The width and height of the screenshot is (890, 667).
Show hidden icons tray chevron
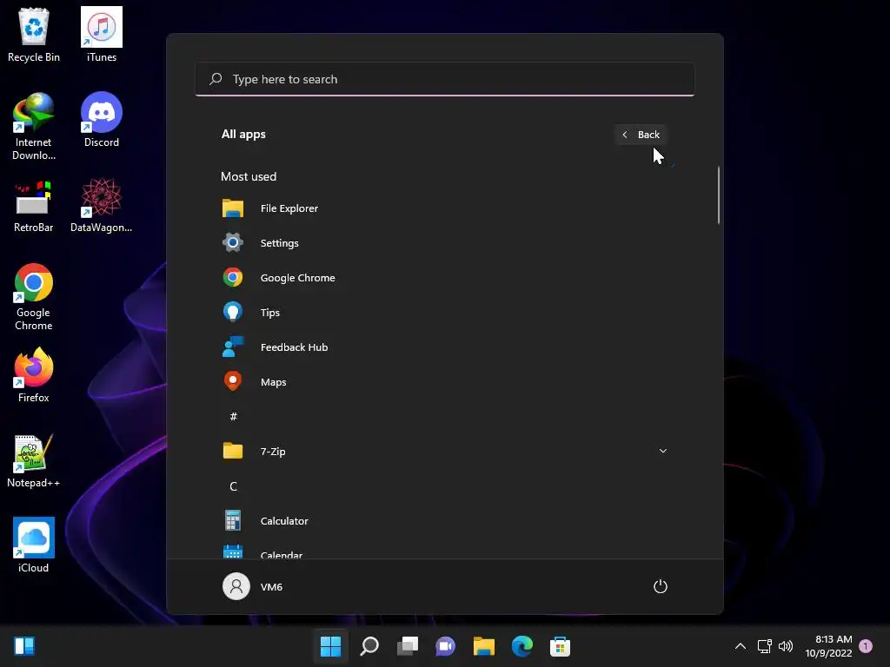(x=741, y=645)
